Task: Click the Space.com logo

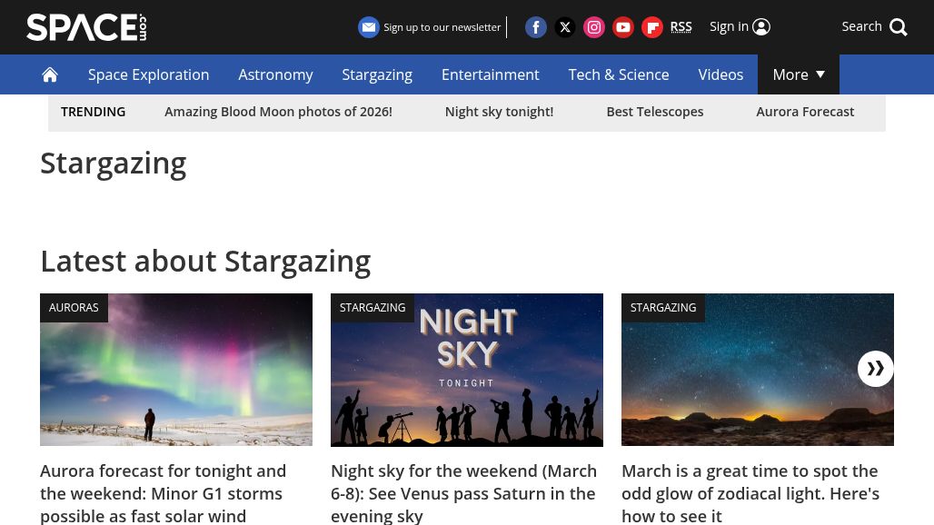Action: (86, 27)
